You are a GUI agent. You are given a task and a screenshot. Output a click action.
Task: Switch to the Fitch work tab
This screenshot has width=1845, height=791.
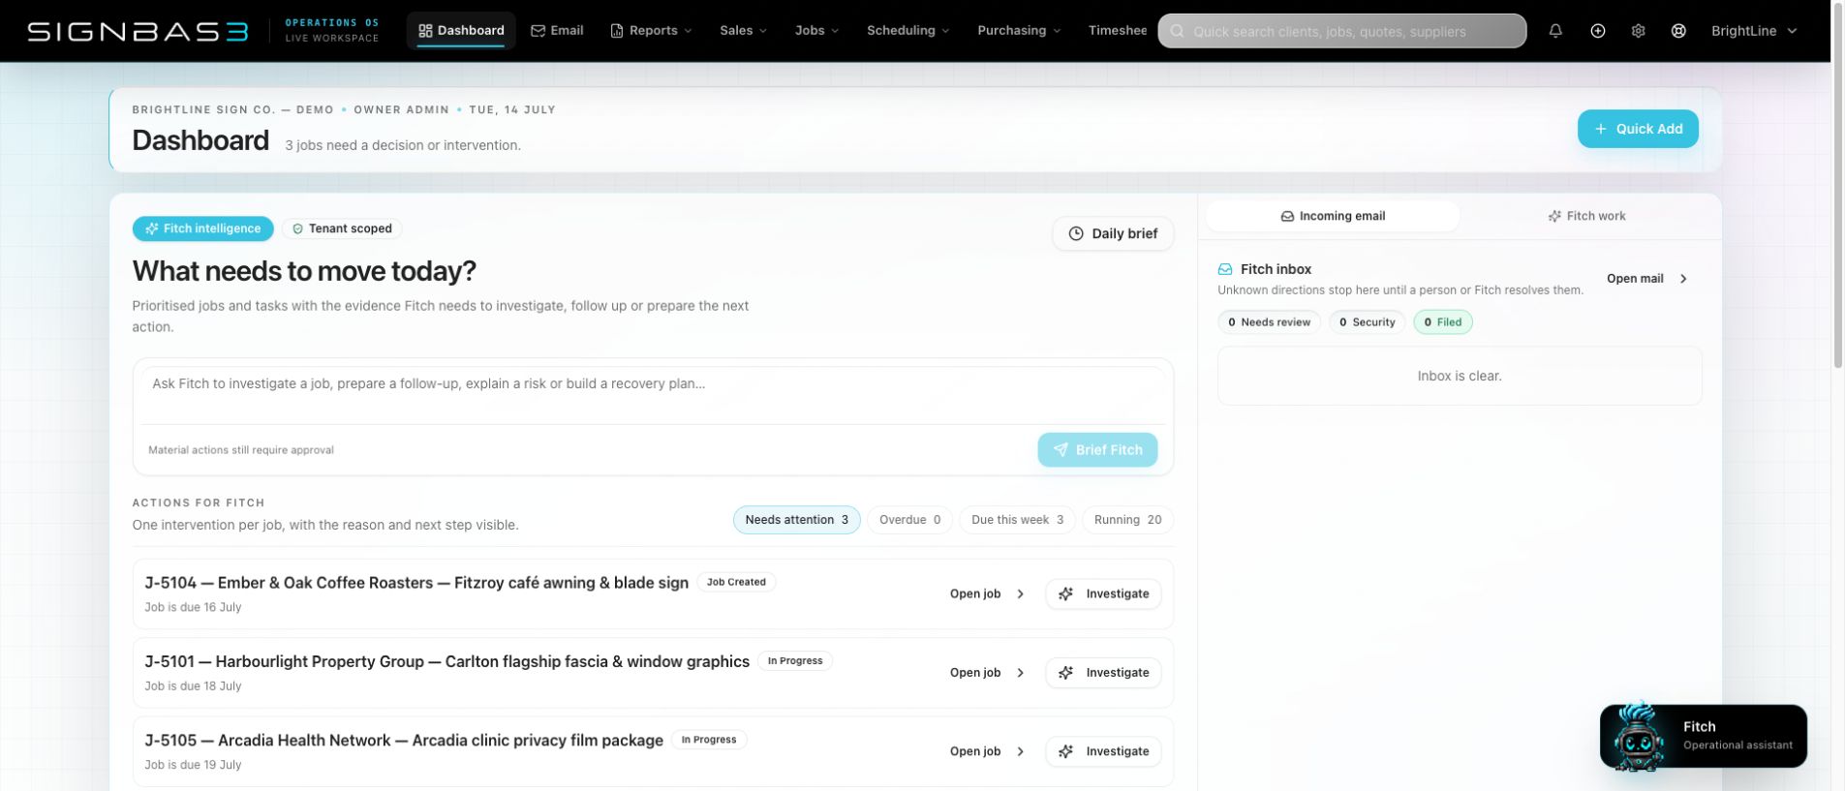point(1586,216)
